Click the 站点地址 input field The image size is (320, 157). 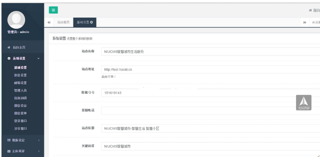(x=211, y=69)
